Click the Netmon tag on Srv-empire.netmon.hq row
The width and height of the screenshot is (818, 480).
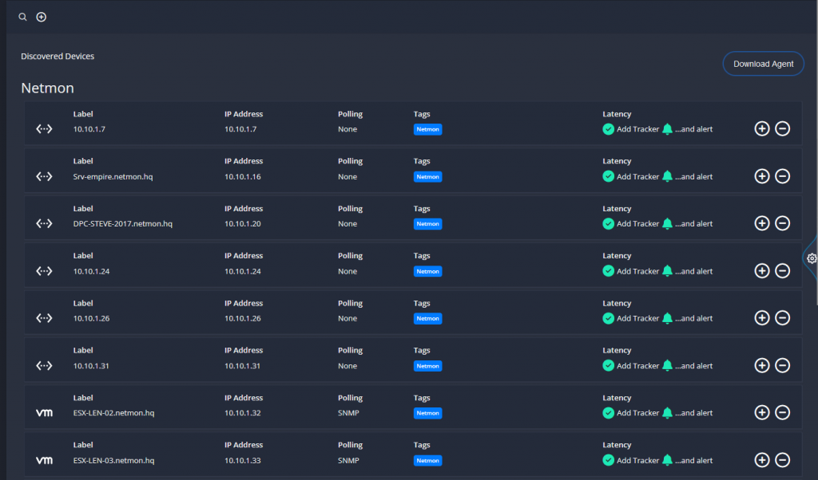[428, 176]
